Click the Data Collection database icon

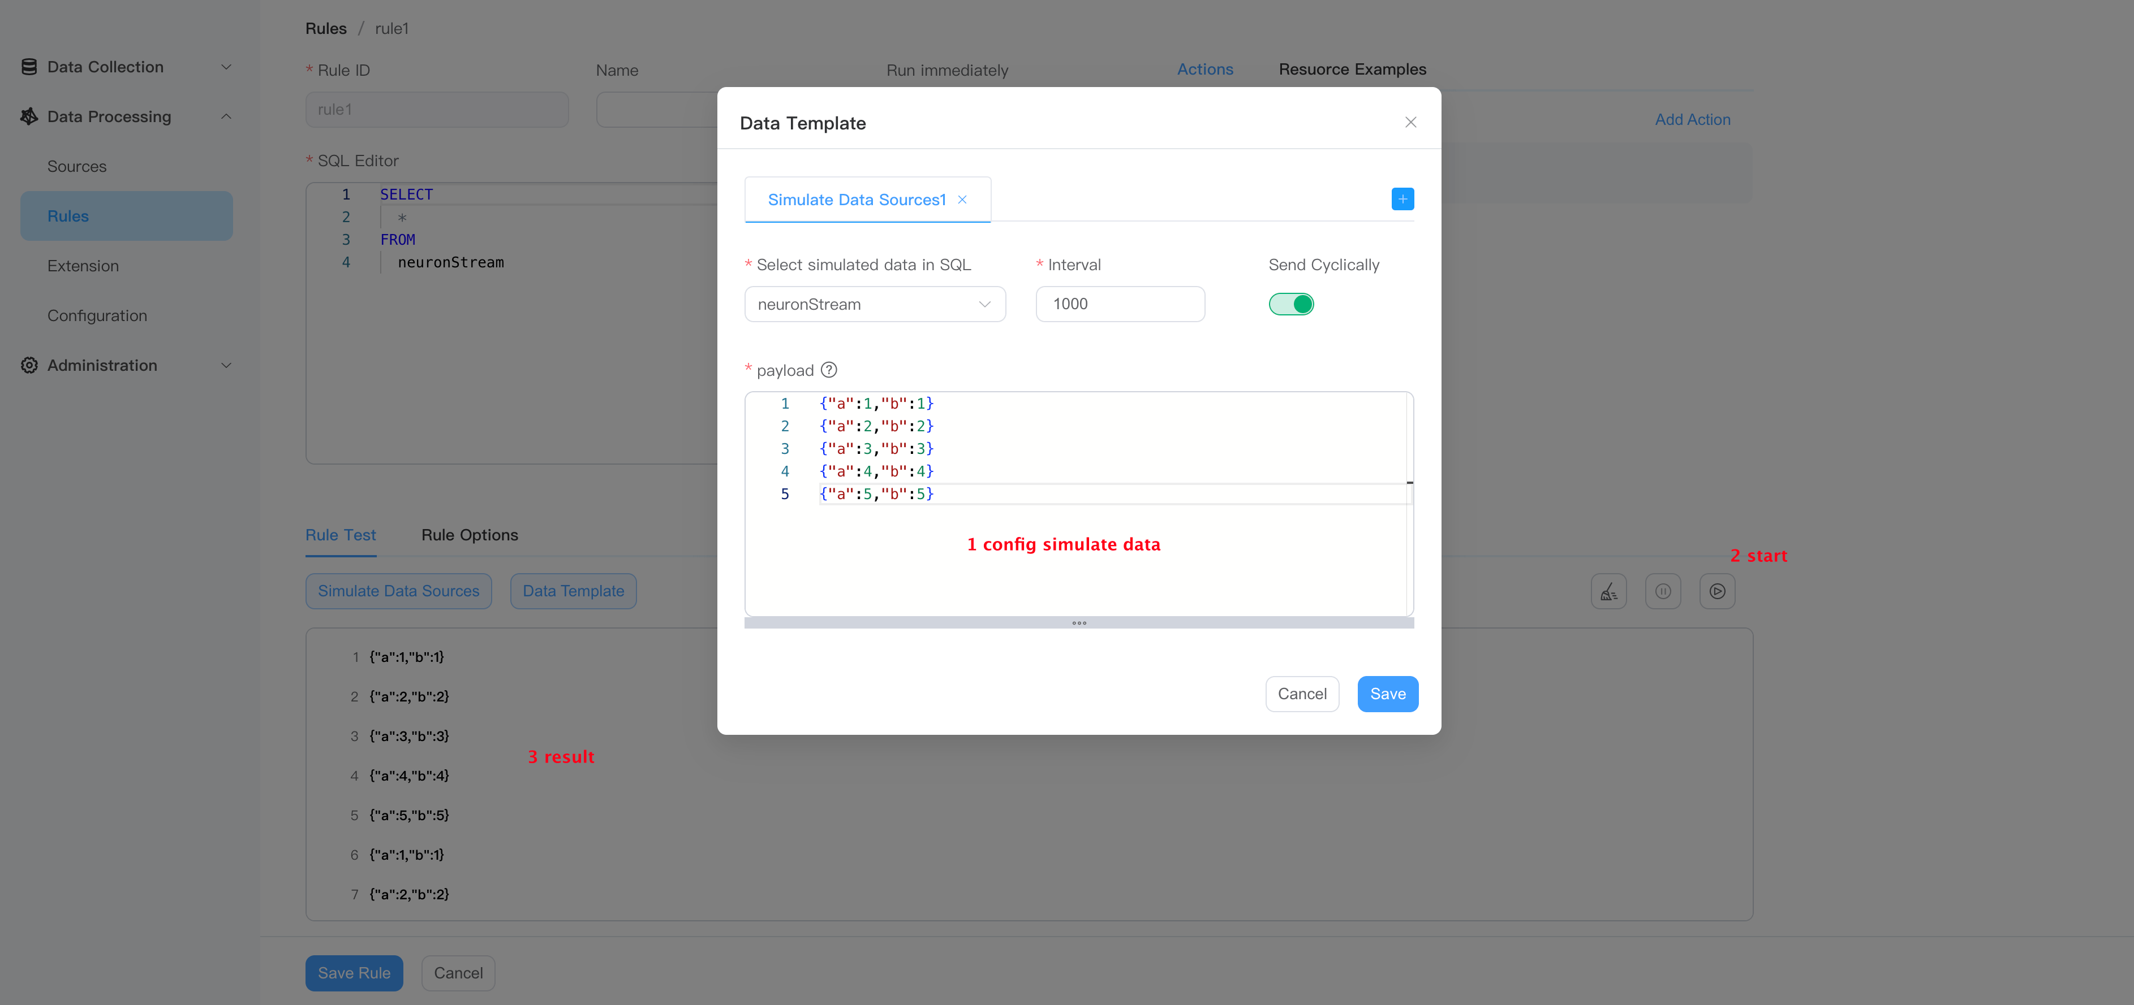pyautogui.click(x=29, y=67)
